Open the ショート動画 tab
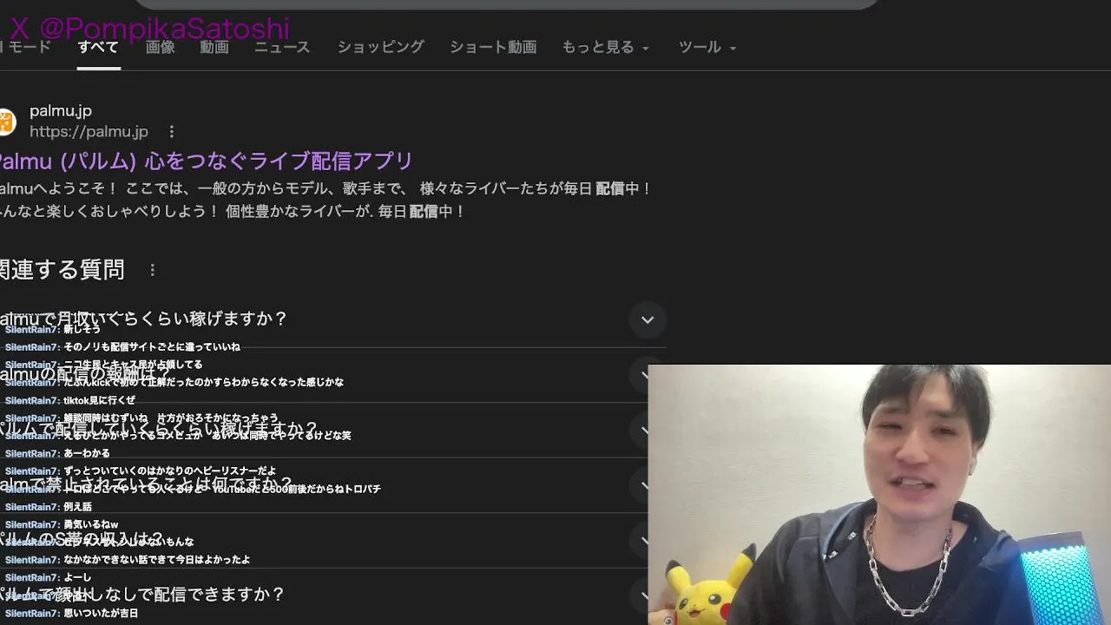This screenshot has height=625, width=1111. click(x=493, y=47)
